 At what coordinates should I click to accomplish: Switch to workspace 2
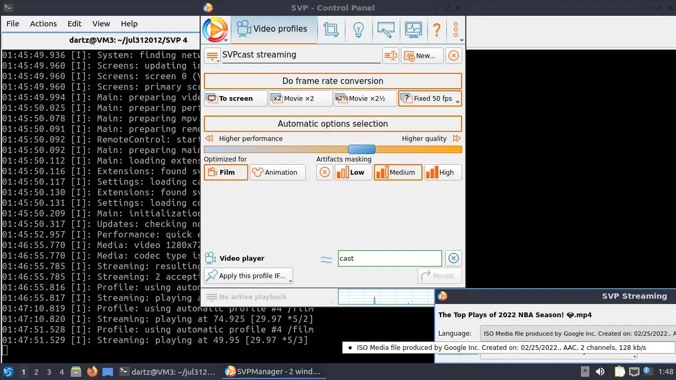(36, 372)
